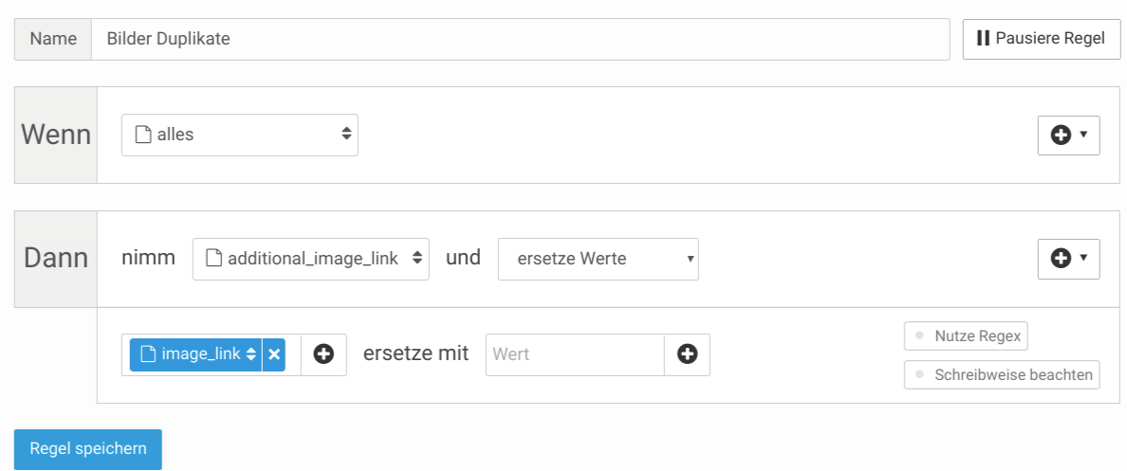Expand the image_link tag's field selector arrows
Image resolution: width=1127 pixels, height=471 pixels.
(x=250, y=354)
